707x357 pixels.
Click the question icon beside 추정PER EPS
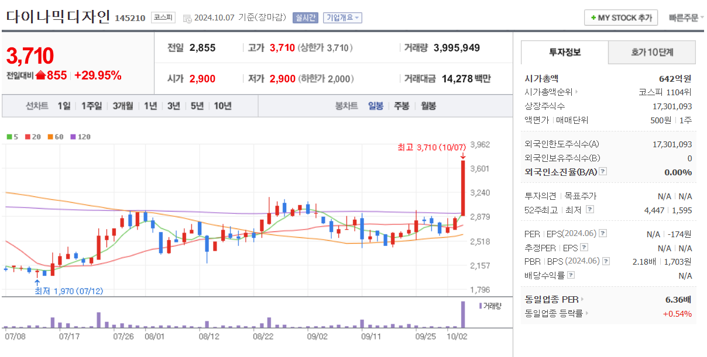tap(585, 248)
